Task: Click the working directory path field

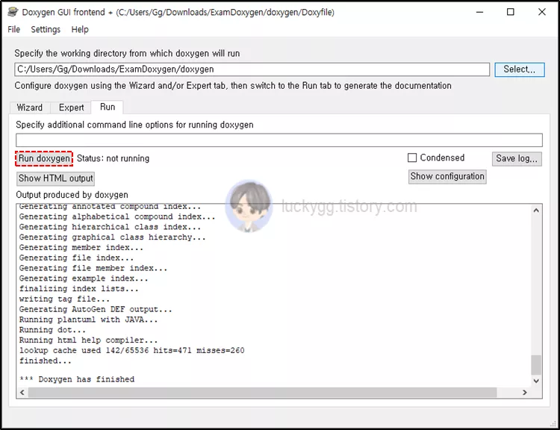Action: (252, 69)
